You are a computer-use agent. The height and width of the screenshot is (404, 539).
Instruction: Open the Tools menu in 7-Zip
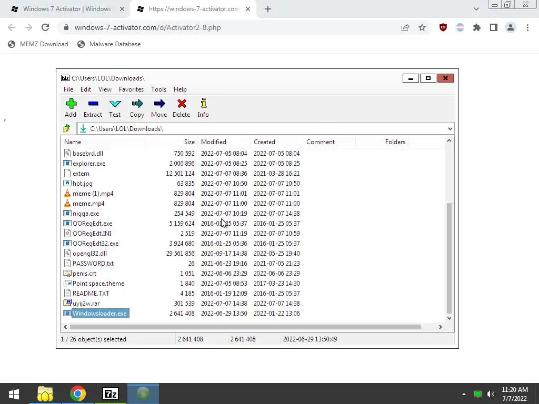(x=158, y=89)
